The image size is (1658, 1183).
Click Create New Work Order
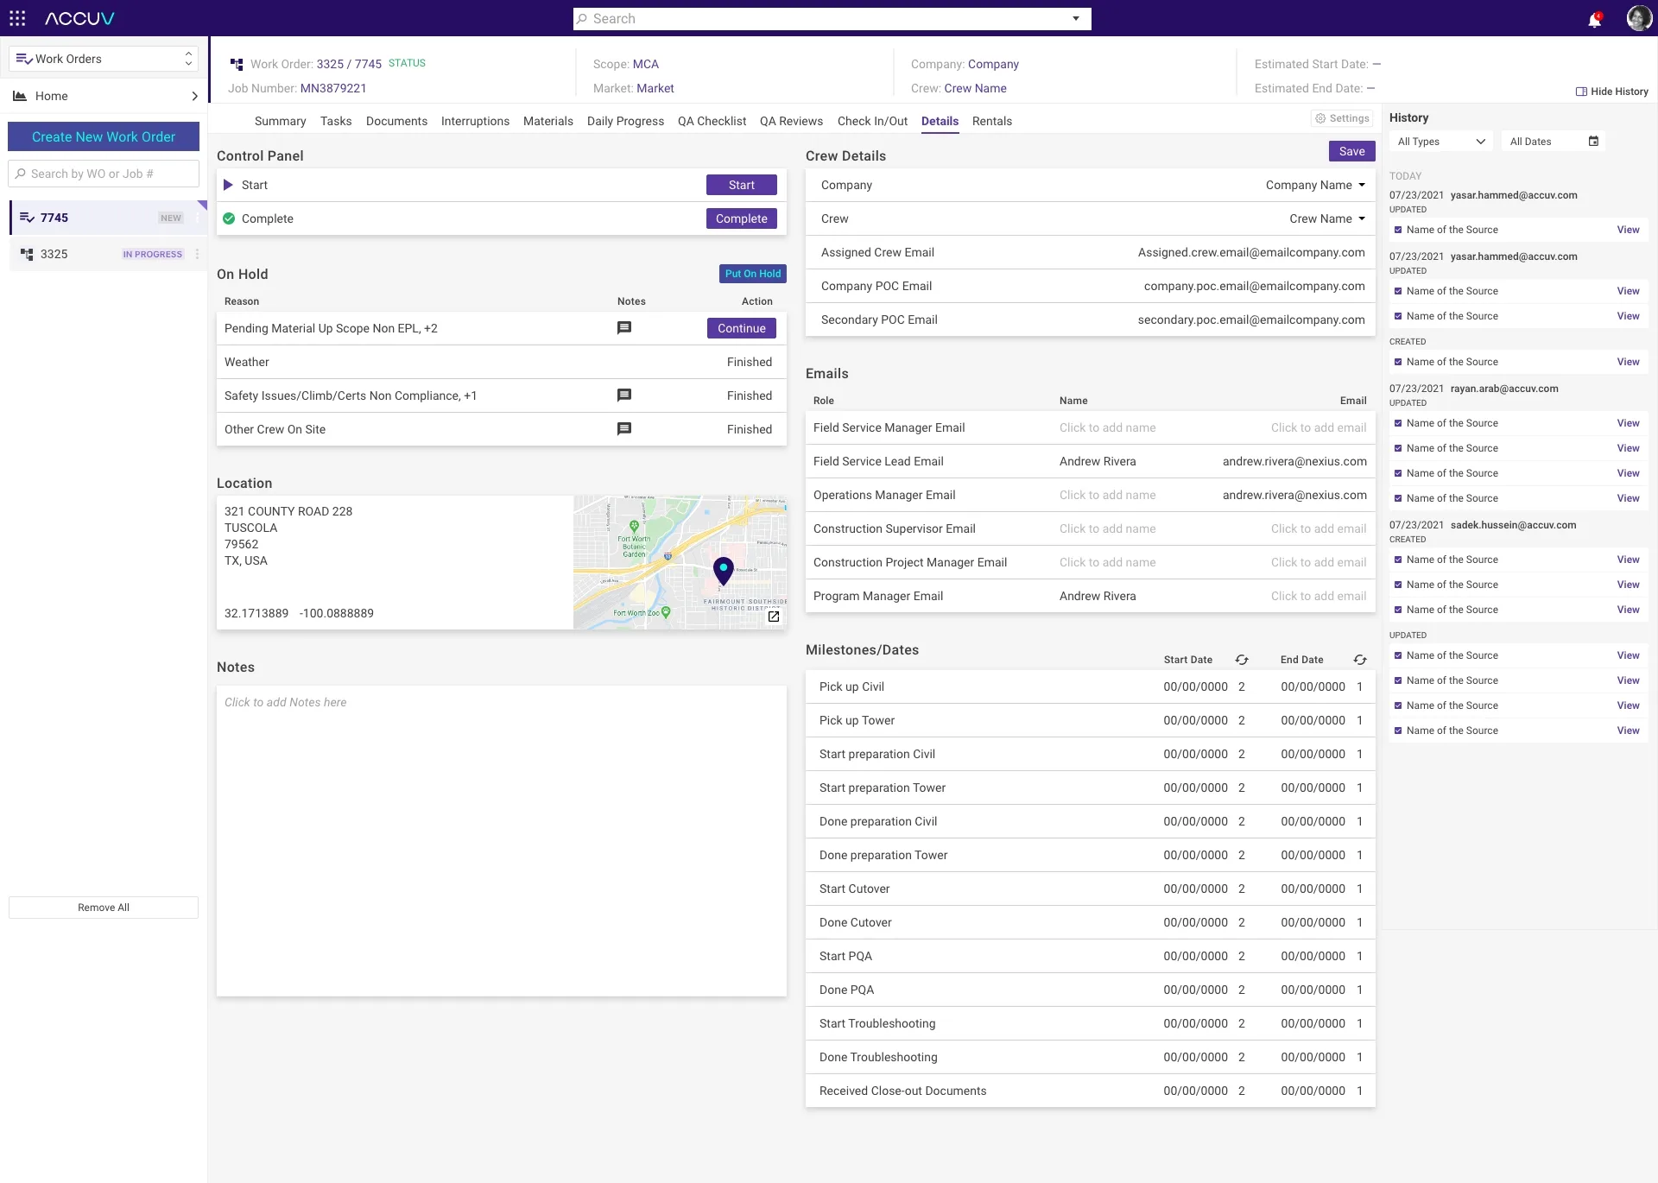(x=104, y=136)
